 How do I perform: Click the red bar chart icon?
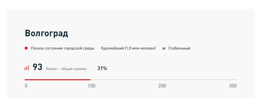[x=27, y=68]
